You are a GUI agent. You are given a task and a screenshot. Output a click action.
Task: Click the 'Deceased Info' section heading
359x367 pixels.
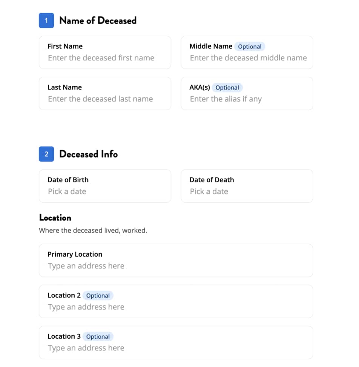[88, 154]
